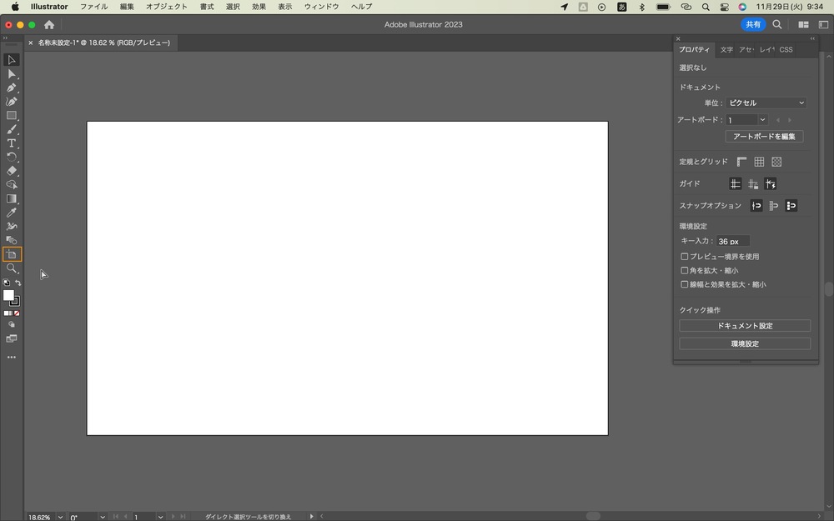834x521 pixels.
Task: Check the 角を拡大・縮小 option
Action: click(685, 271)
